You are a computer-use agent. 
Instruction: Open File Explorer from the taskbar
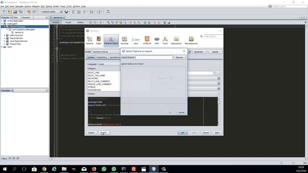coord(64,169)
